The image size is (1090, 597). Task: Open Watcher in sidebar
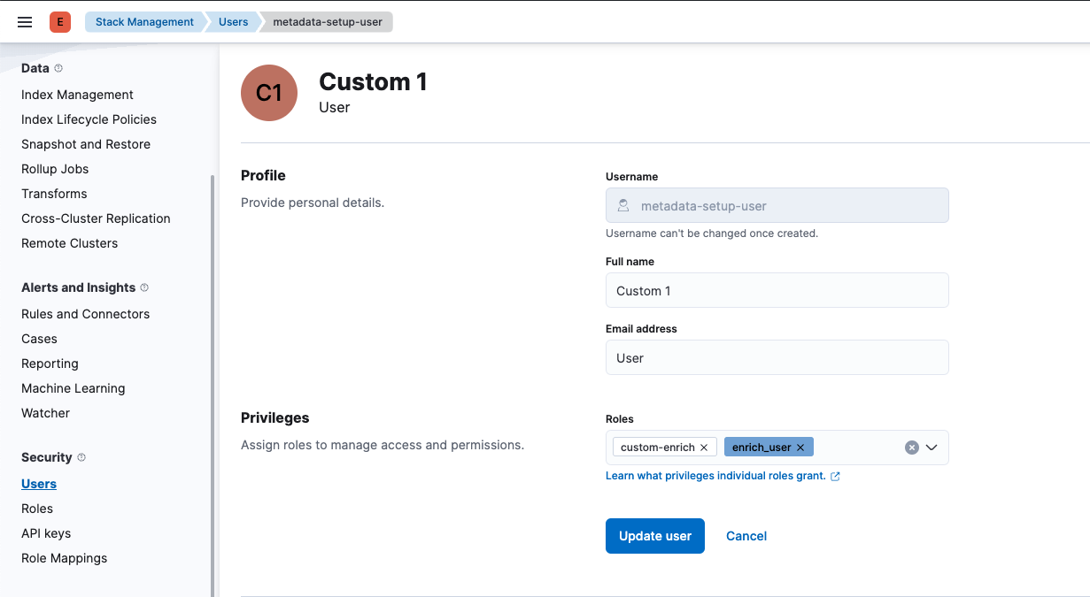coord(45,413)
